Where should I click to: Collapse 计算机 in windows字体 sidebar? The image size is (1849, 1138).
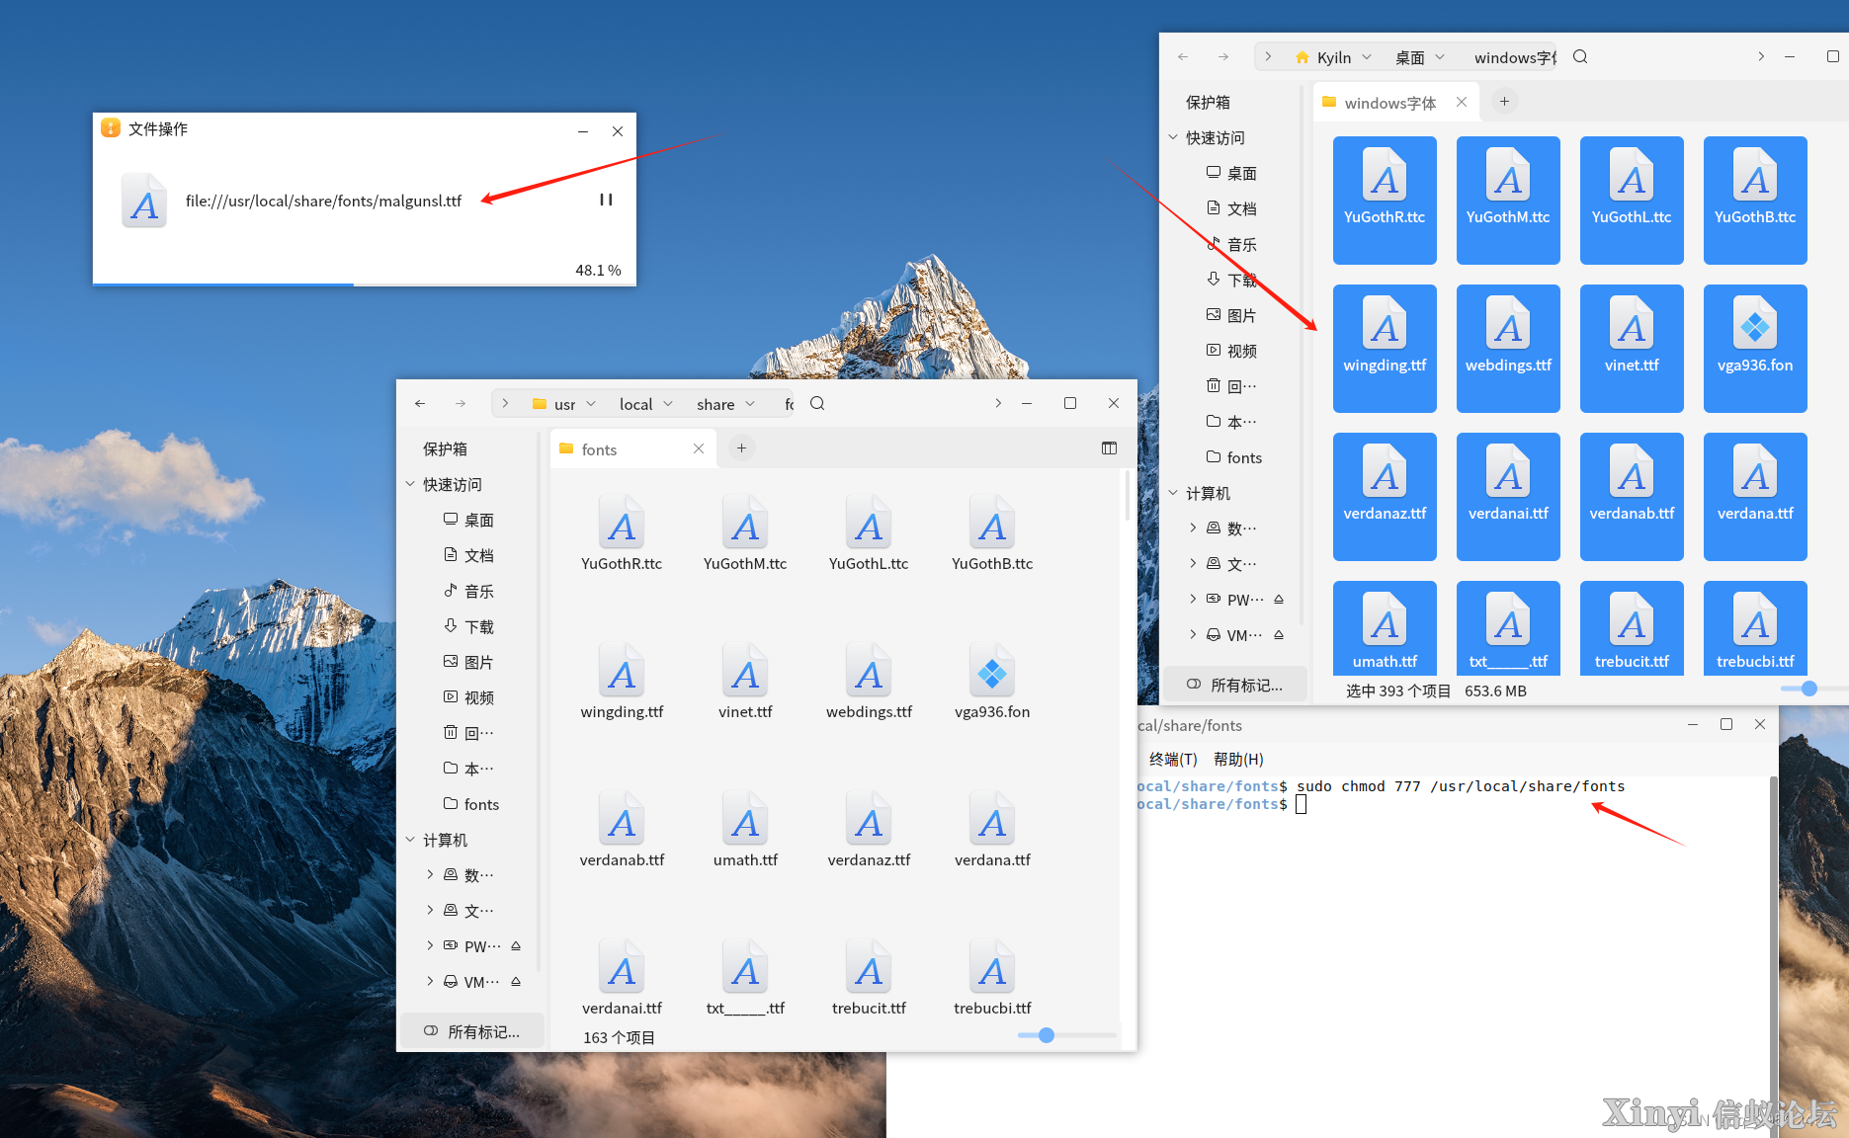pyautogui.click(x=1173, y=493)
